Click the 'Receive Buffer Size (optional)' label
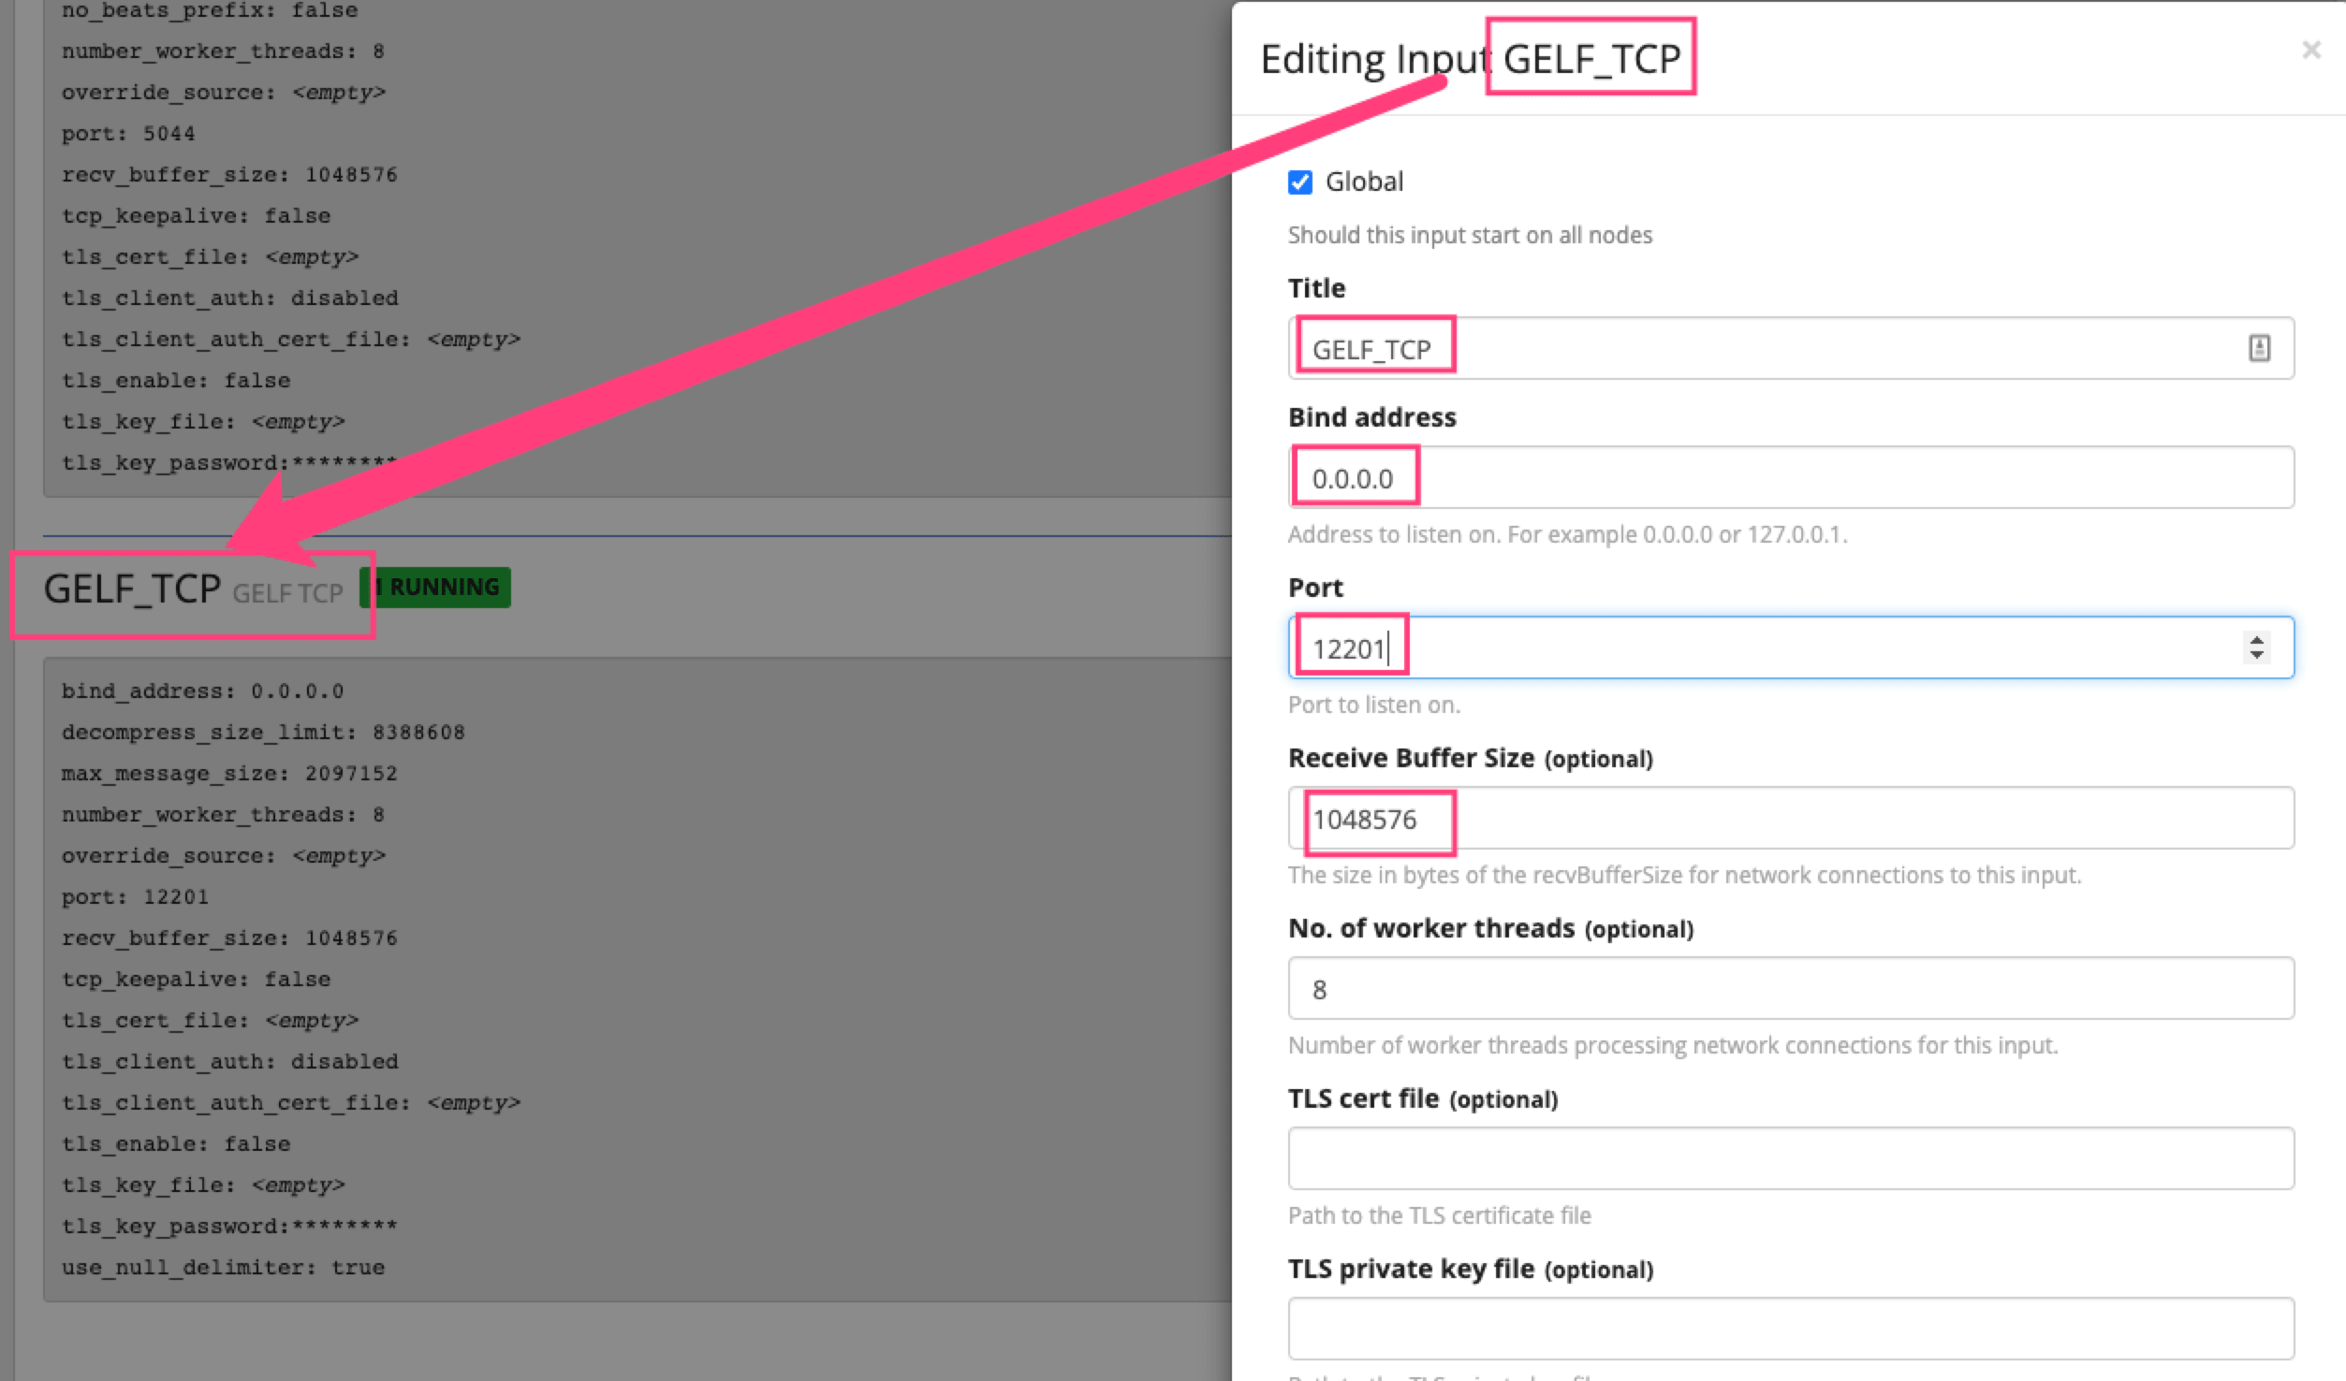2346x1381 pixels. (1470, 758)
